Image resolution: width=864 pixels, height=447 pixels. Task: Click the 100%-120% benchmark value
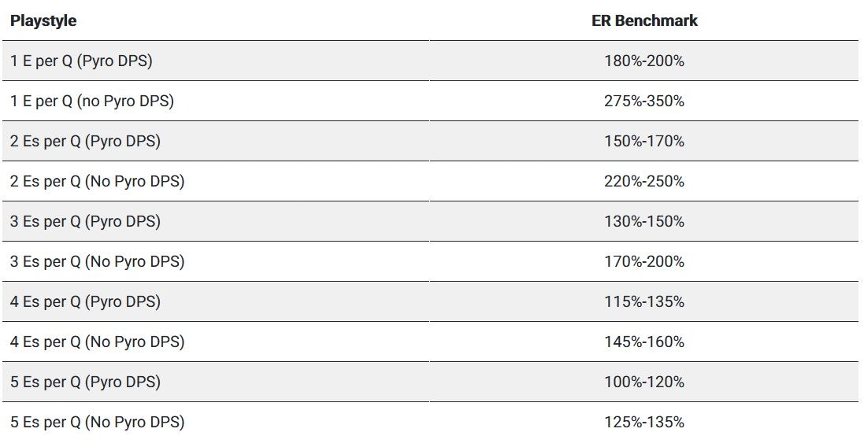pyautogui.click(x=644, y=382)
